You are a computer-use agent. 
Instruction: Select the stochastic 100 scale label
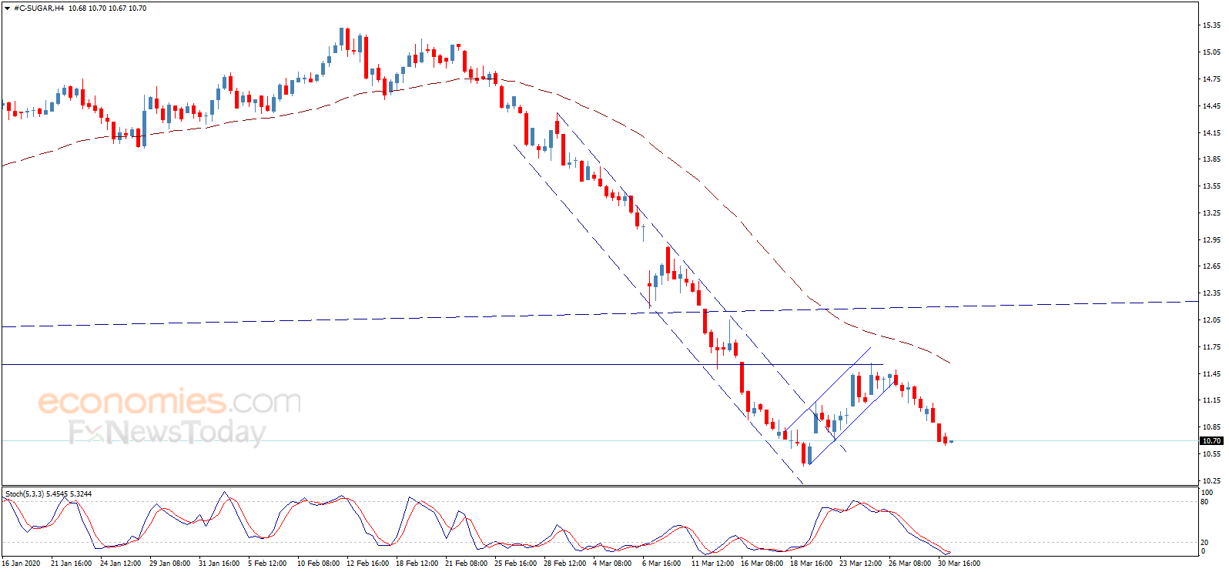[1207, 493]
